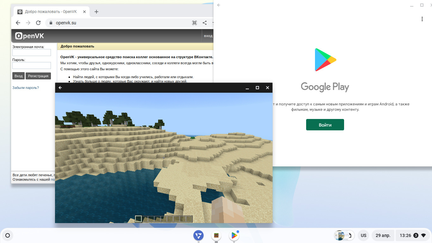Click the Google Play wordmark text
Viewport: 432px width, 243px height.
pos(325,87)
